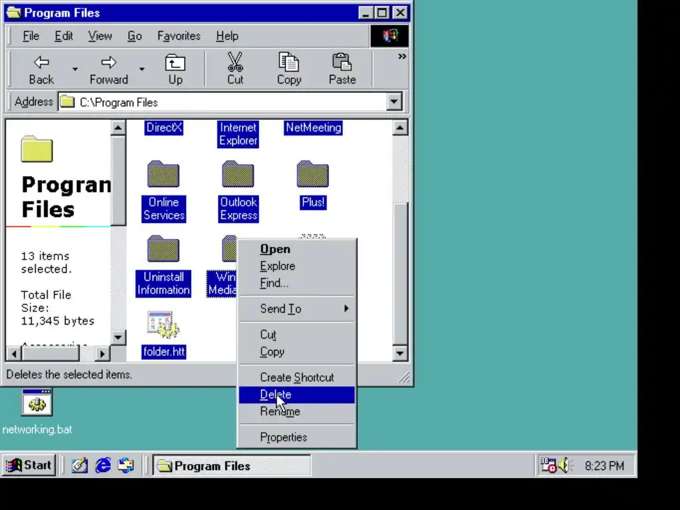Click the C:\Program Files address field
This screenshot has height=510, width=680.
click(222, 102)
